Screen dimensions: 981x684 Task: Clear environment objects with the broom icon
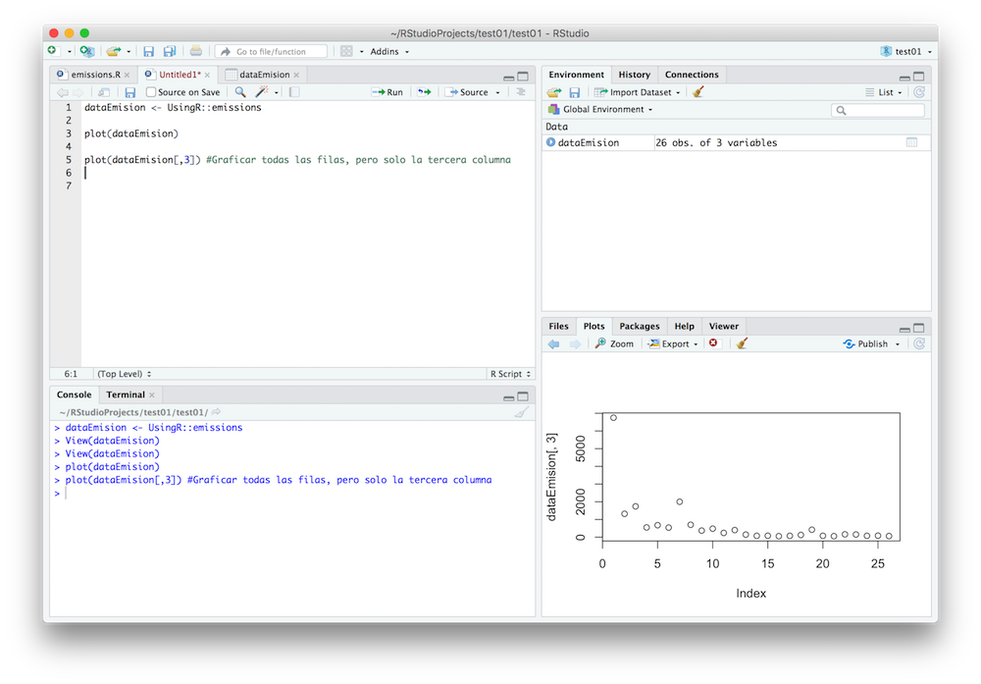tap(698, 92)
